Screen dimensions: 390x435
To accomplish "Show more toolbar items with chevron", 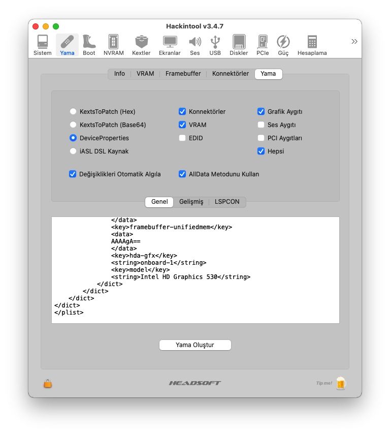I will (x=354, y=42).
